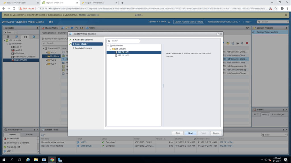The height and width of the screenshot is (163, 291).
Task: Click the red delete X icon
Action: pyautogui.click(x=247, y=43)
